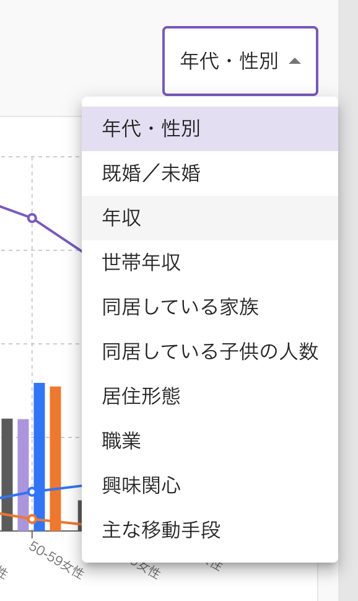
Task: Click the 50-59女性 axis label
Action: click(56, 560)
